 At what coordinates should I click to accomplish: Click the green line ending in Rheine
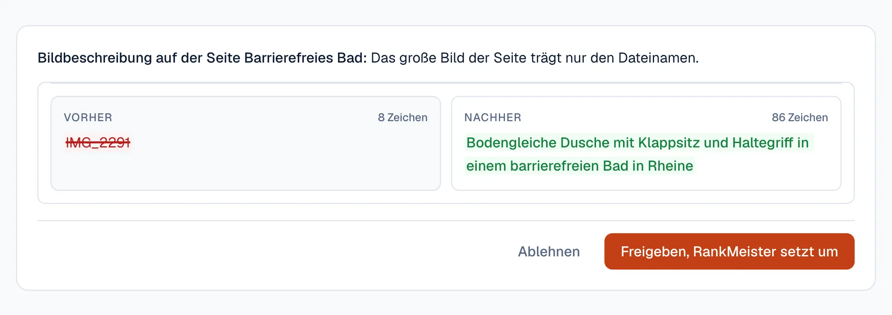[x=579, y=166]
